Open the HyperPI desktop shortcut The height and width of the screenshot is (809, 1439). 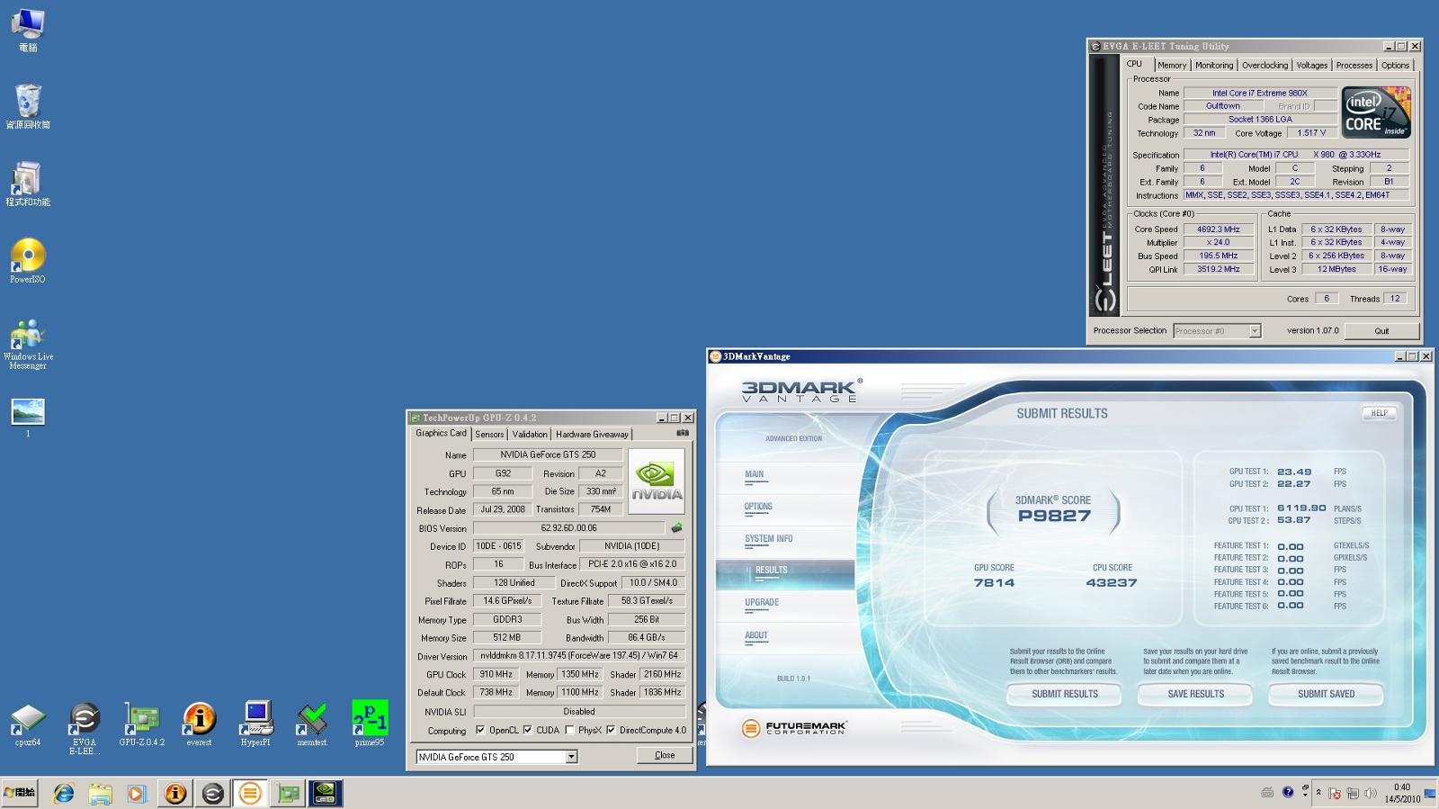click(255, 725)
